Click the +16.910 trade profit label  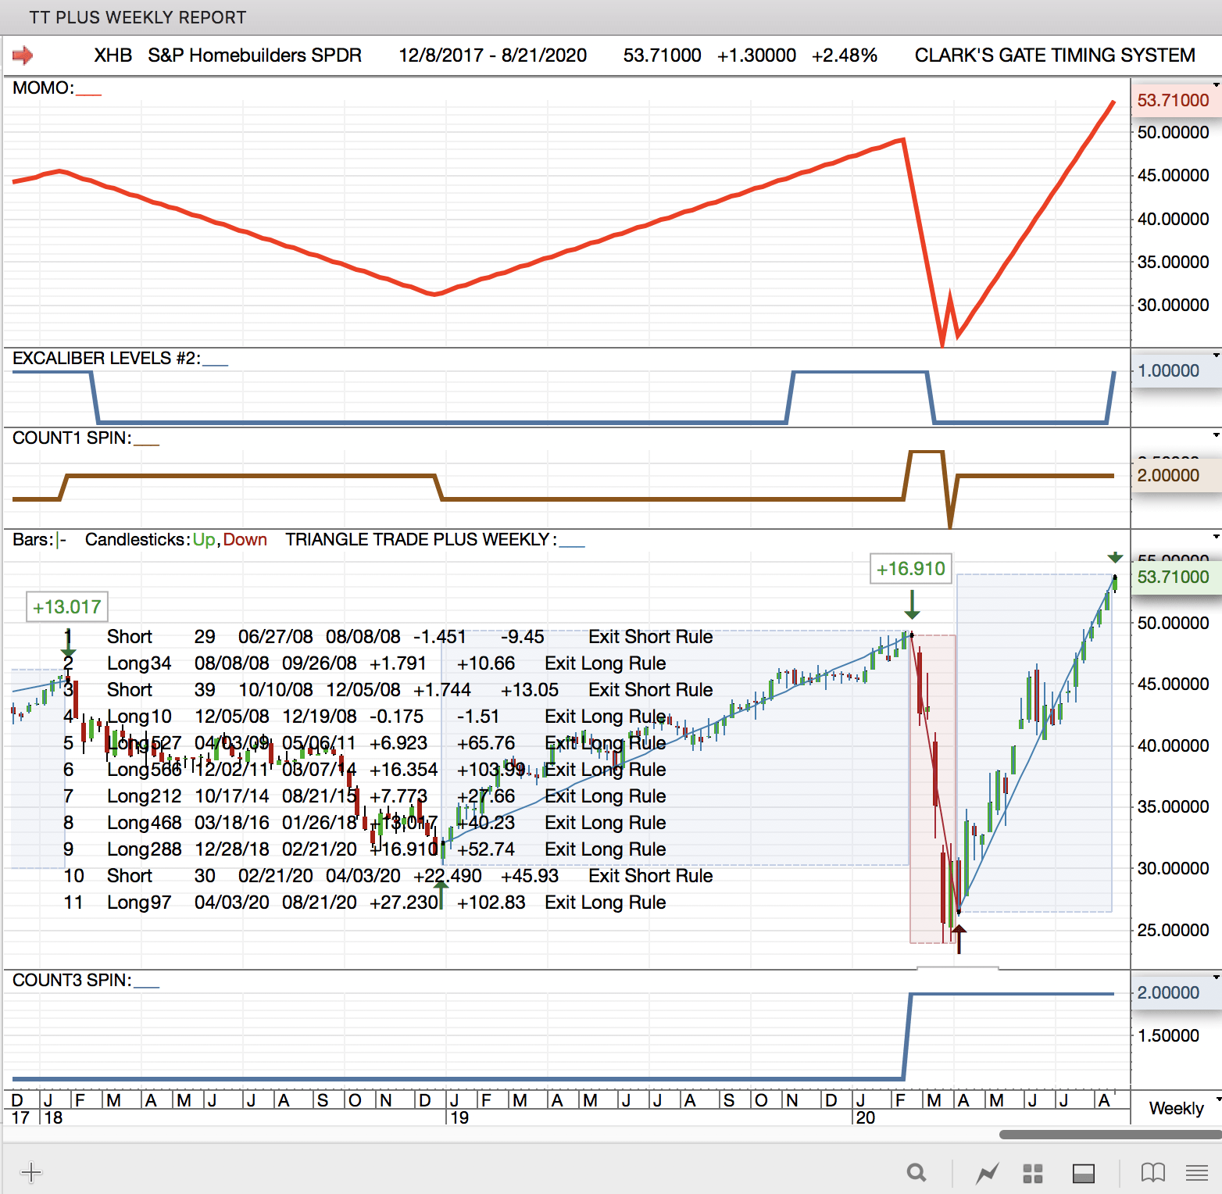click(x=910, y=569)
